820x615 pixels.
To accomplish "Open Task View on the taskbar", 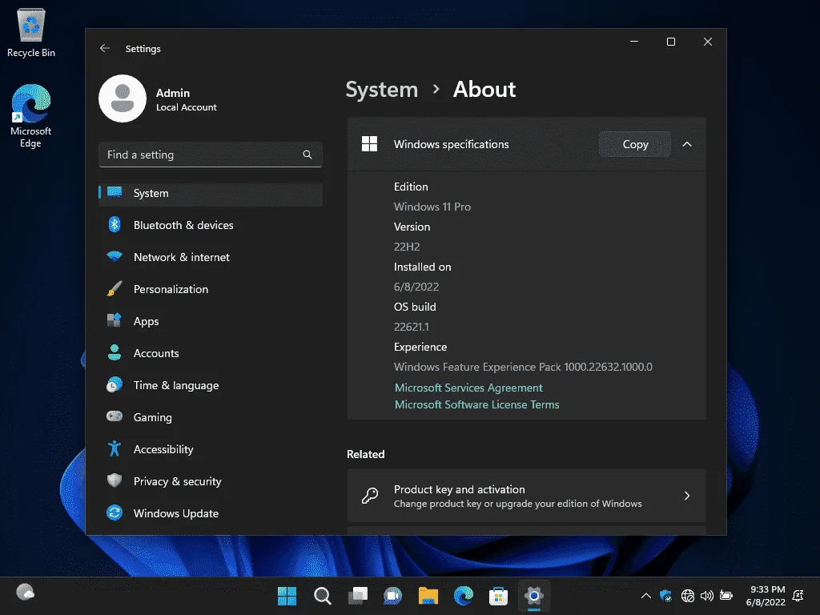I will [x=358, y=596].
